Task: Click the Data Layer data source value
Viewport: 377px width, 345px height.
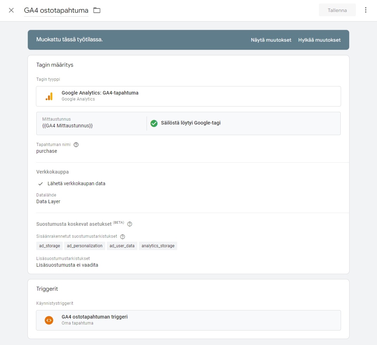Action: point(48,201)
